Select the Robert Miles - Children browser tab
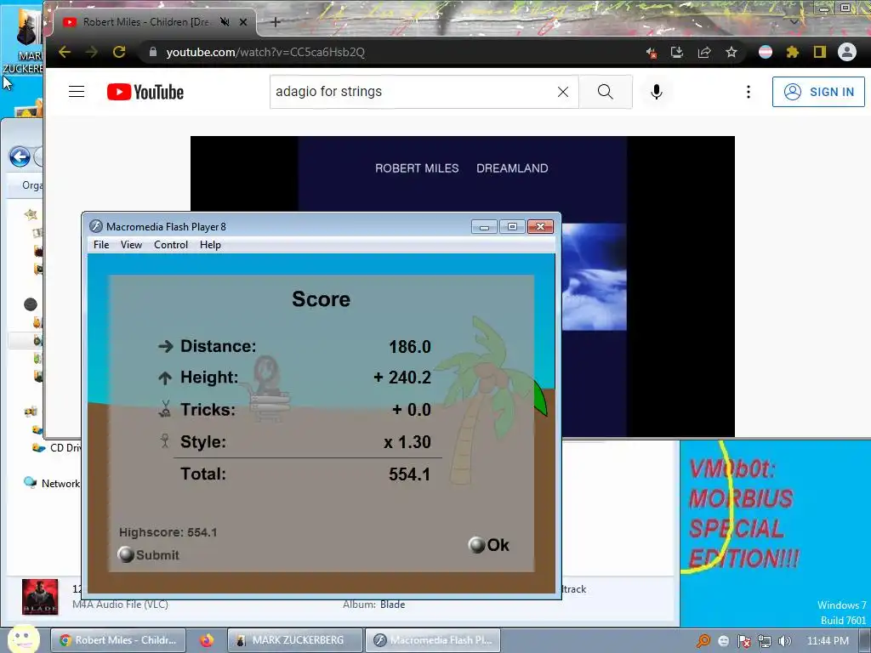Image resolution: width=871 pixels, height=653 pixels. click(x=145, y=22)
